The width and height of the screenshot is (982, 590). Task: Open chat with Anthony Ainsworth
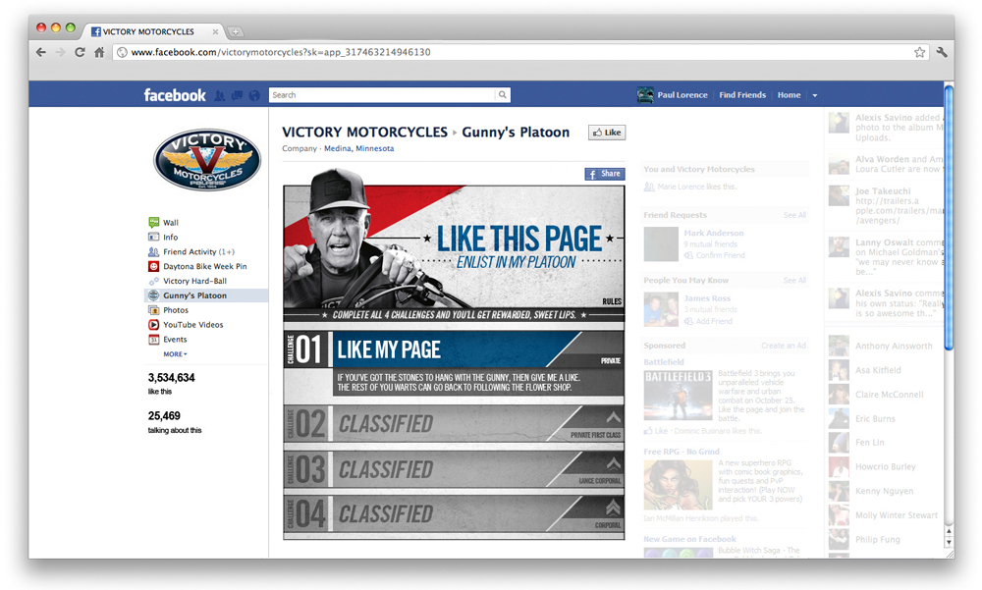893,346
